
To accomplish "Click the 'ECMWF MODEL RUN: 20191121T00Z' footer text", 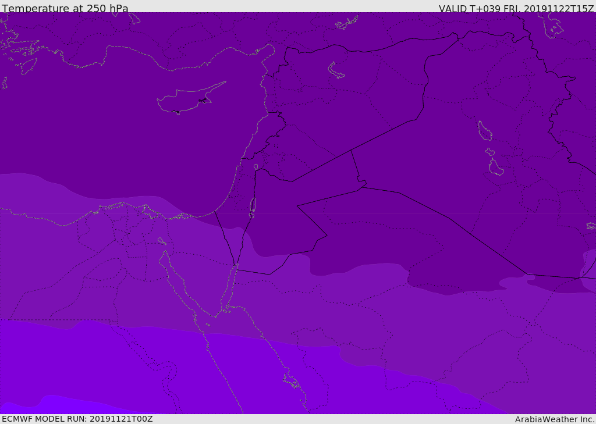I will pos(77,419).
